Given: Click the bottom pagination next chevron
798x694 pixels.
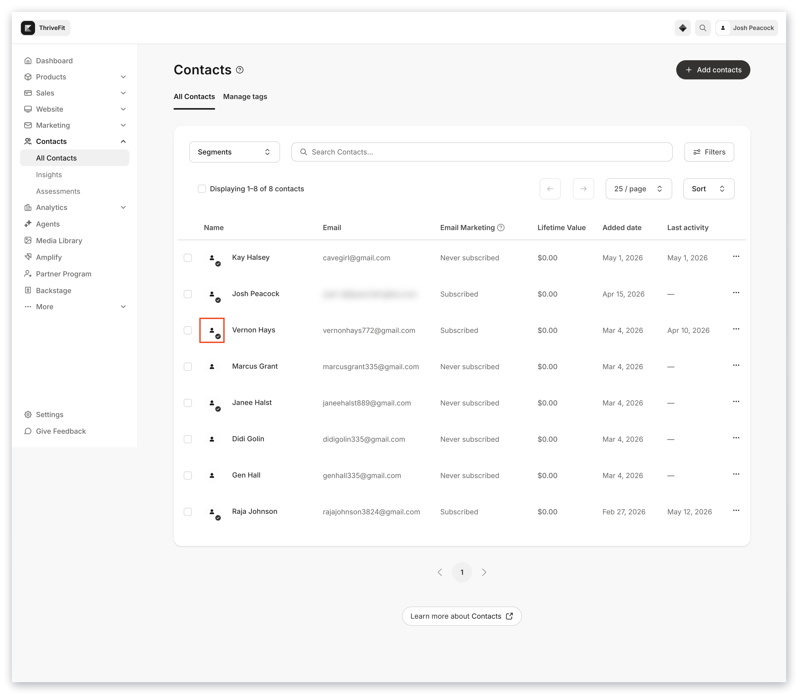Looking at the screenshot, I should point(484,572).
